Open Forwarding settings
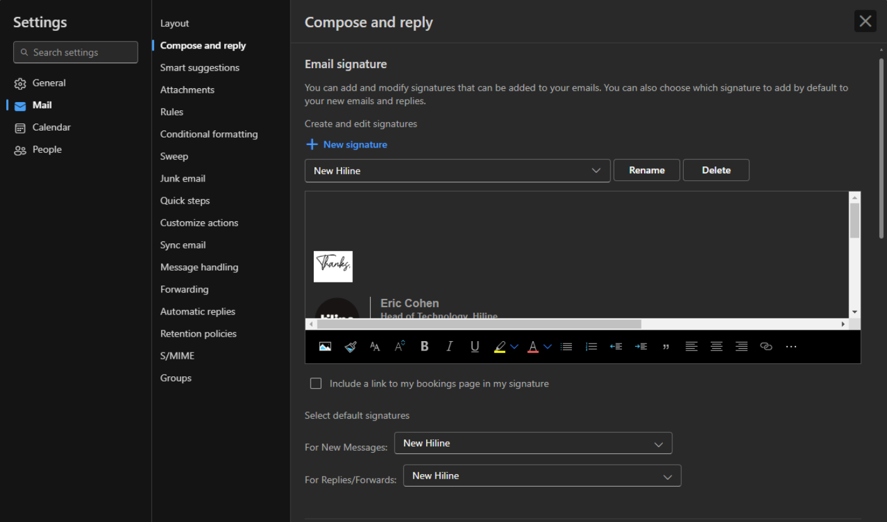Viewport: 887px width, 522px height. (184, 289)
